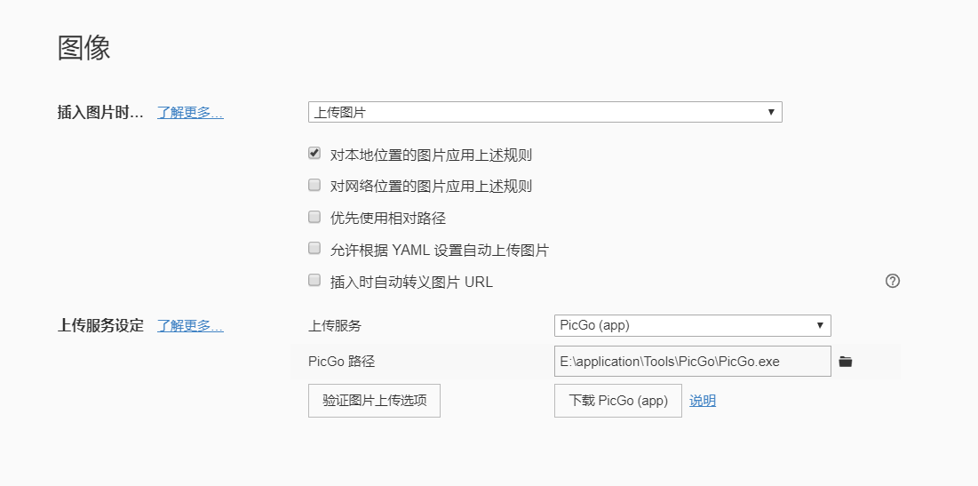Uncheck 对本地位置的图片应用上述规则 checkbox
The height and width of the screenshot is (486, 978).
coord(314,154)
